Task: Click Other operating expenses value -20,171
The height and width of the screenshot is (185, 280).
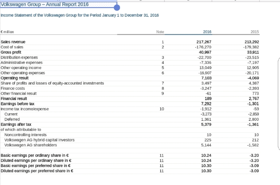Action: [252, 73]
